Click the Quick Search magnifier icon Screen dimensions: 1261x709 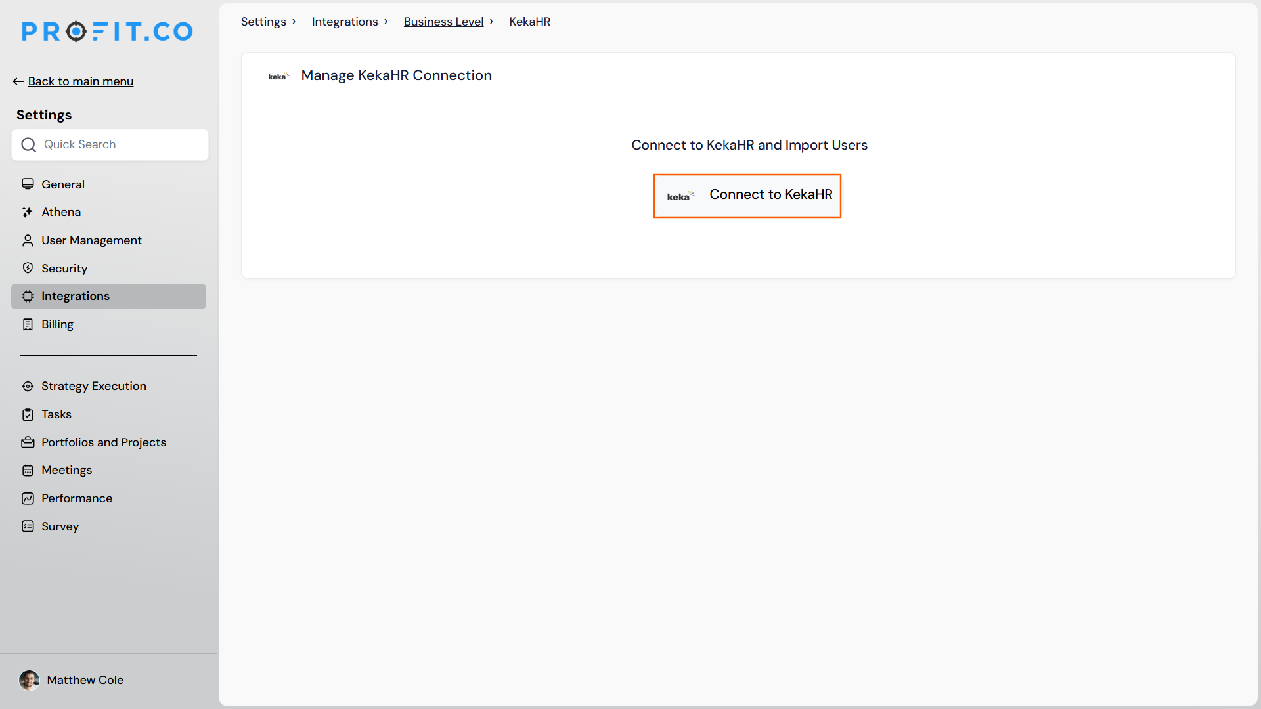[29, 144]
